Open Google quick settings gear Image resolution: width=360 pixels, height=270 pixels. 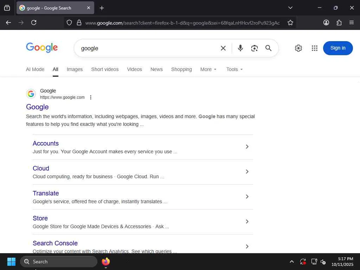click(x=298, y=48)
